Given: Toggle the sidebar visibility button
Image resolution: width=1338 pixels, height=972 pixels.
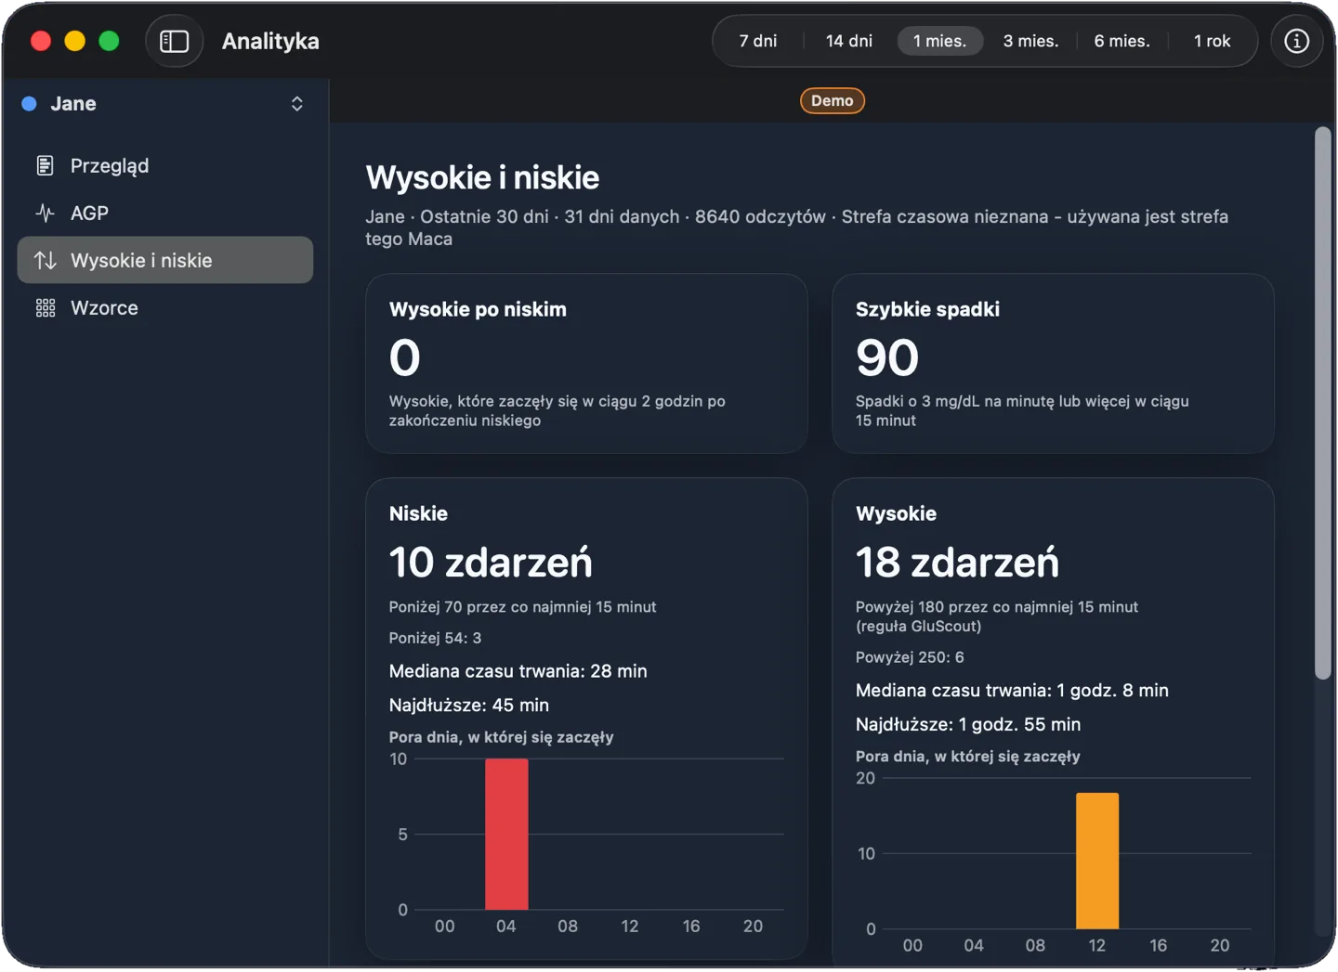Looking at the screenshot, I should [175, 41].
